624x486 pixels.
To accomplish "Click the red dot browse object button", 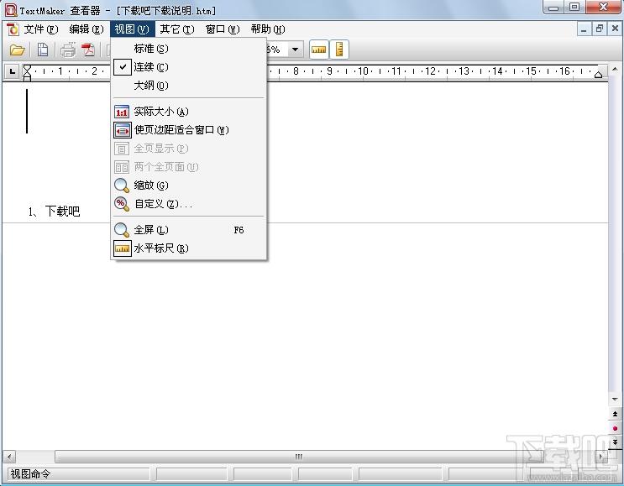I will point(615,428).
